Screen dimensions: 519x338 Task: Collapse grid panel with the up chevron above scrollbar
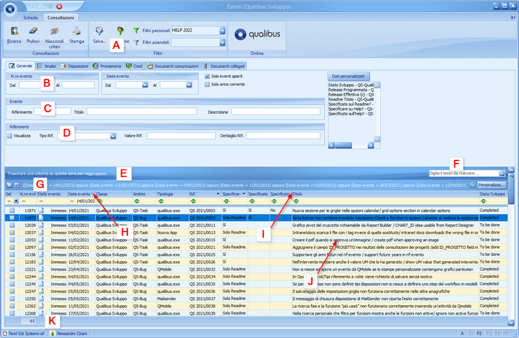pos(511,170)
